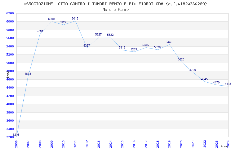Click the 'Numero Firme' subtitle
Image resolution: width=231 pixels, height=149 pixels.
click(116, 10)
